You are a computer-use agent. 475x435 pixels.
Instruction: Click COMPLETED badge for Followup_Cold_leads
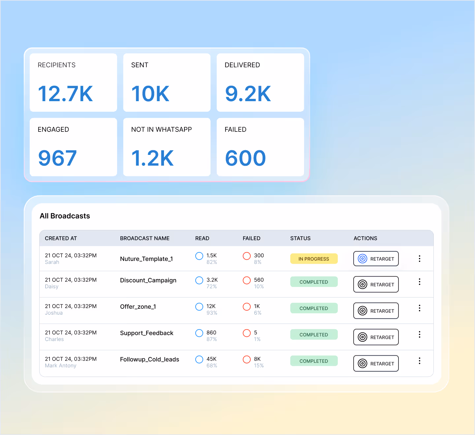tap(314, 361)
